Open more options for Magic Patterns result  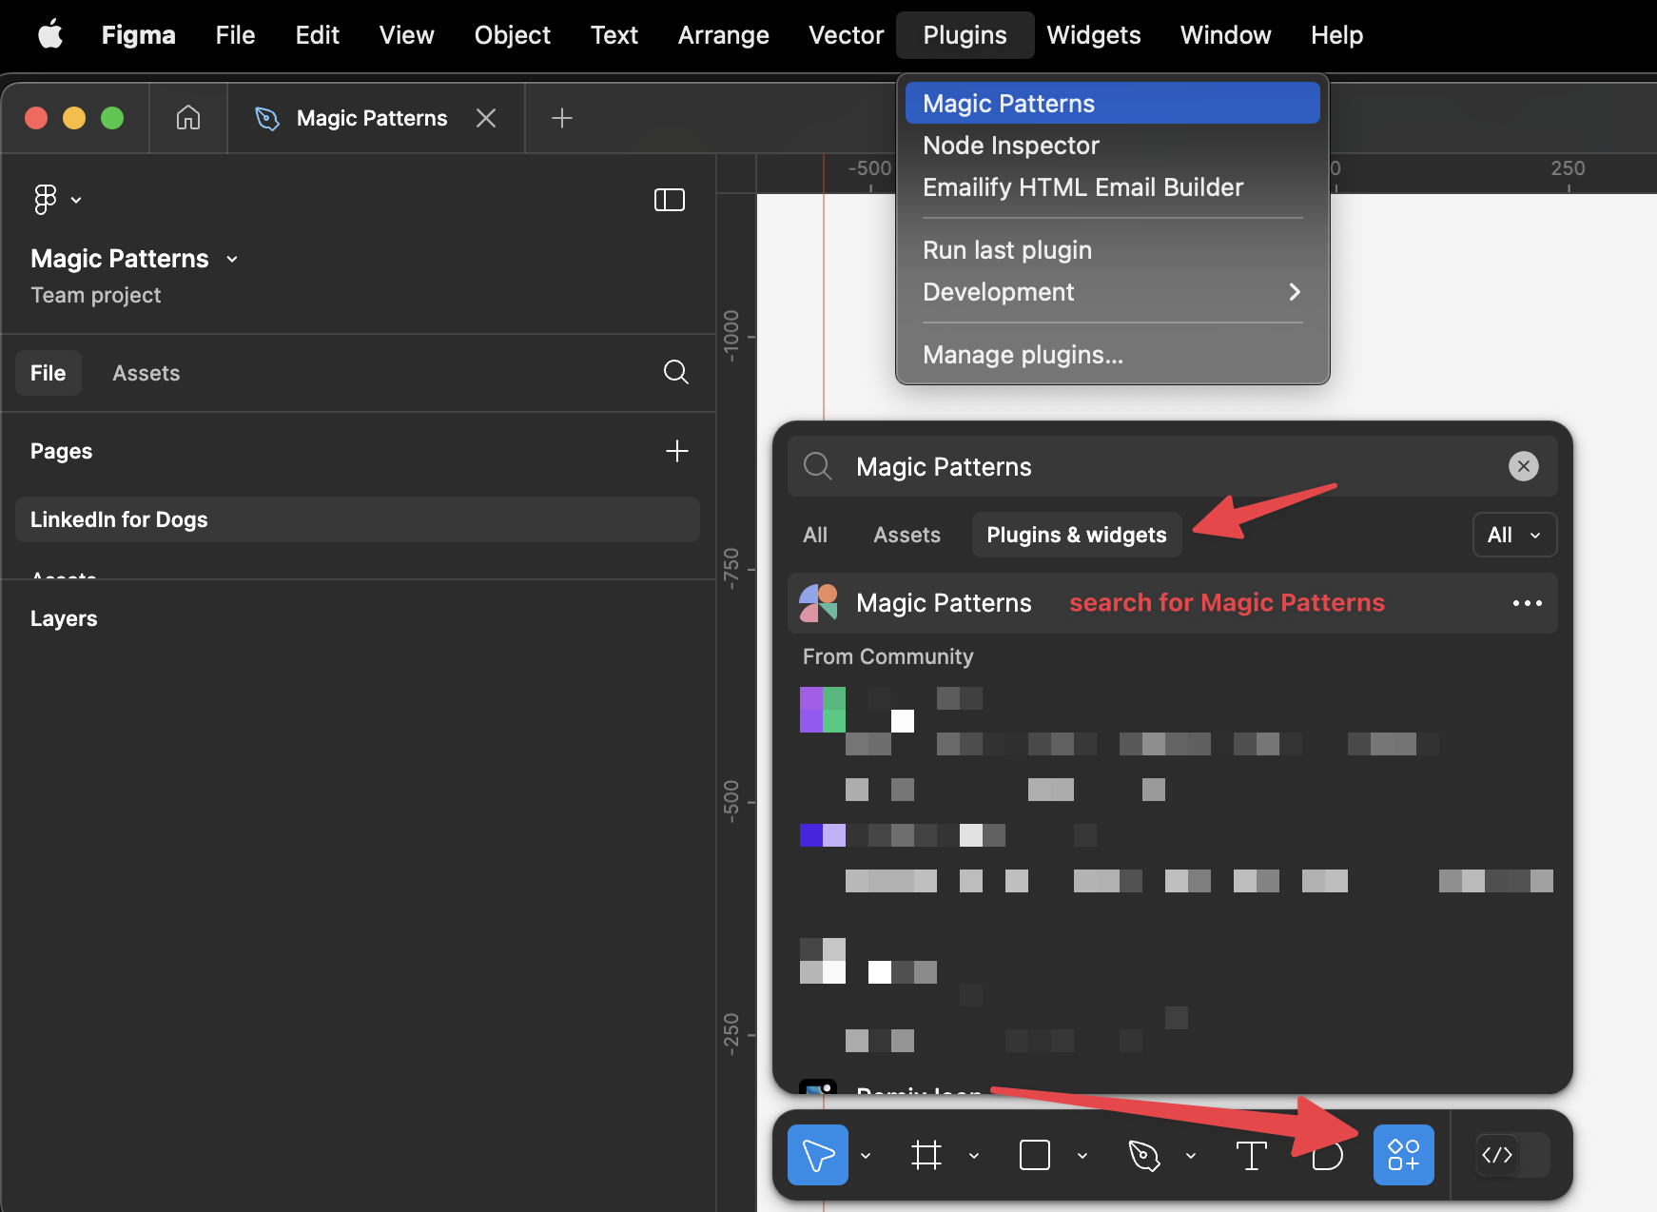point(1527,603)
